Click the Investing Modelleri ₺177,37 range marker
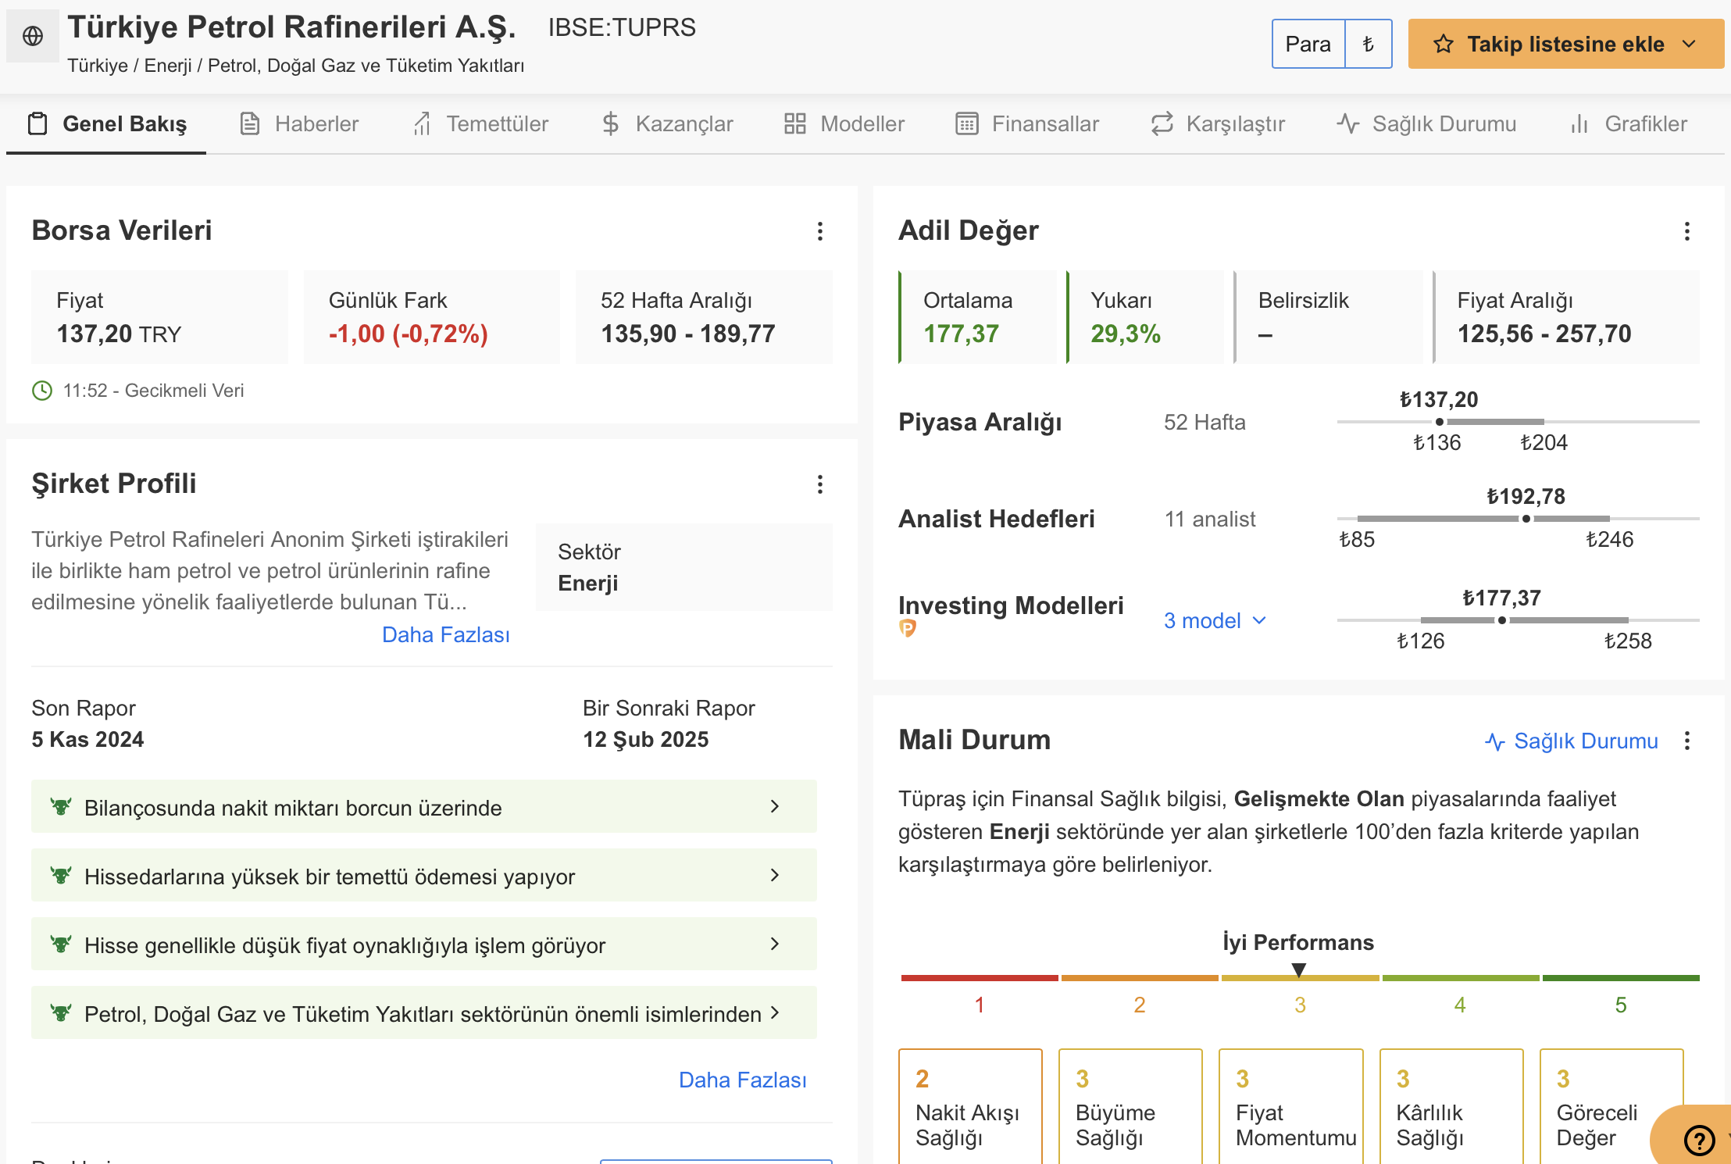Viewport: 1731px width, 1164px height. point(1502,620)
